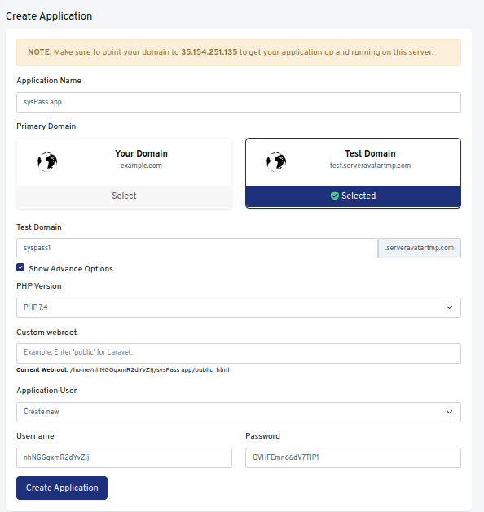Click the Application User dropdown chevron

[x=449, y=412]
